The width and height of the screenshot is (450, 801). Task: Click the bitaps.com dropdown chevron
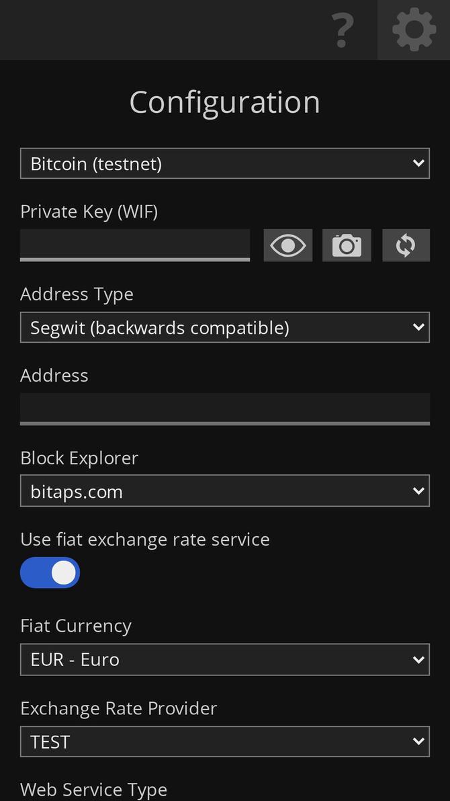click(418, 491)
